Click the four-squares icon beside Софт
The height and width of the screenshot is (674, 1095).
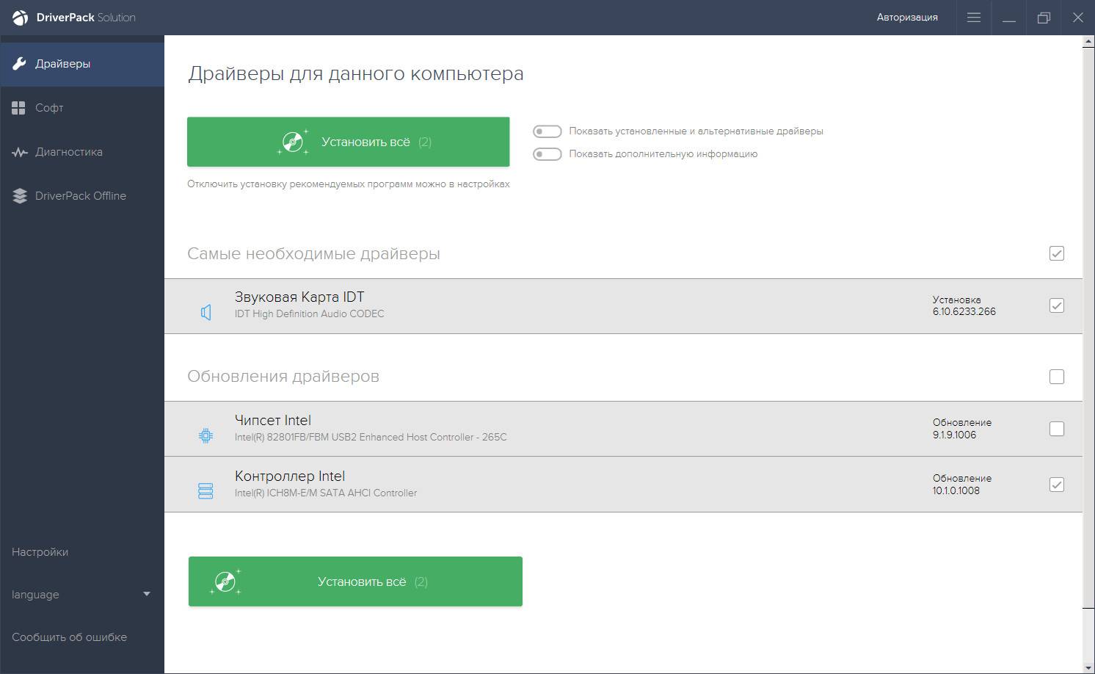(x=19, y=108)
